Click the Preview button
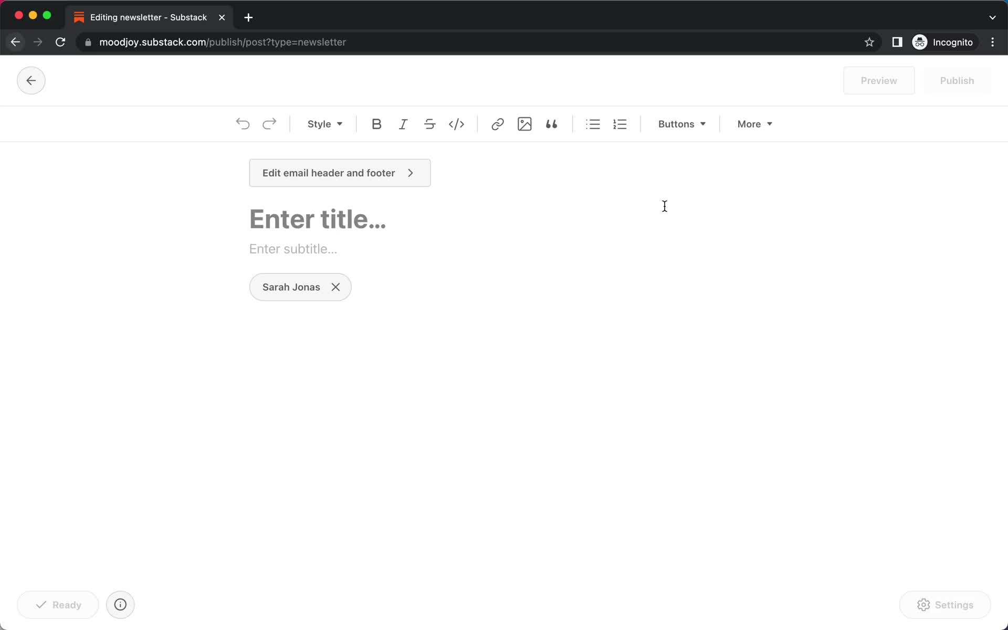 click(879, 80)
